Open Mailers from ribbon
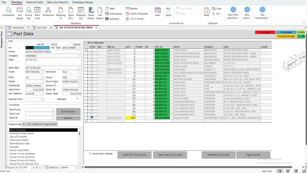This screenshot has height=173, width=307. coord(132,8)
